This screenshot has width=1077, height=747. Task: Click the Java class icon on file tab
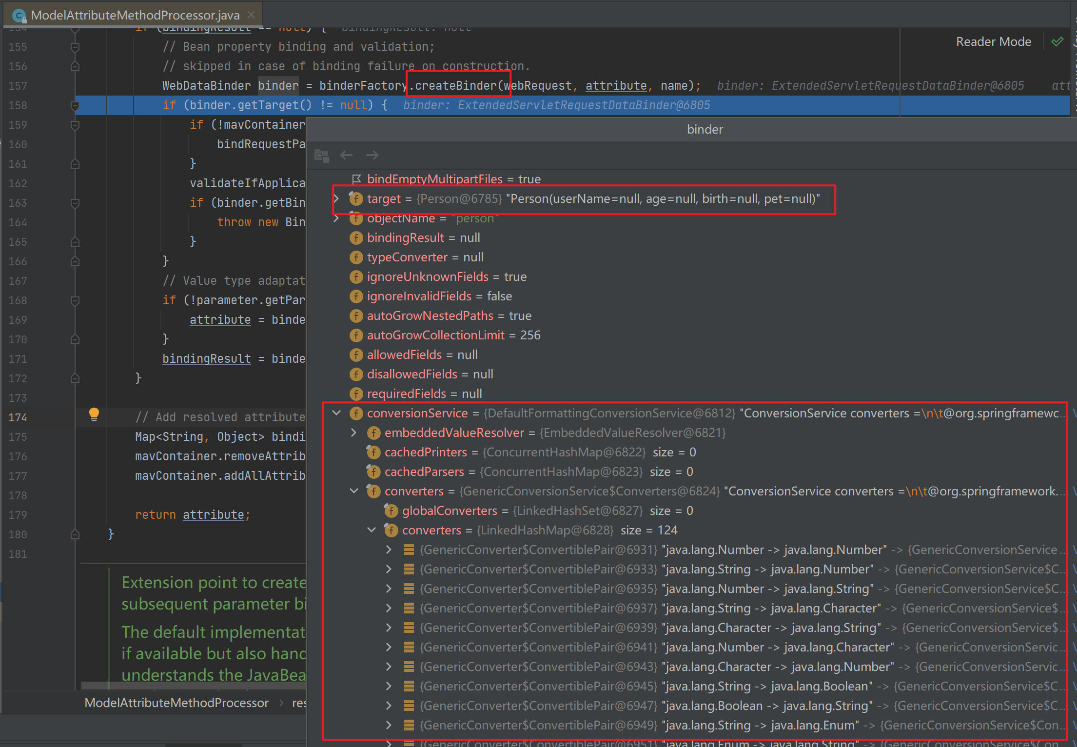[x=20, y=16]
